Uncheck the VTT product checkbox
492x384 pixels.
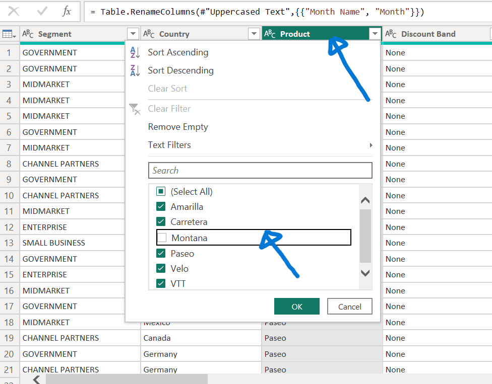coord(161,283)
